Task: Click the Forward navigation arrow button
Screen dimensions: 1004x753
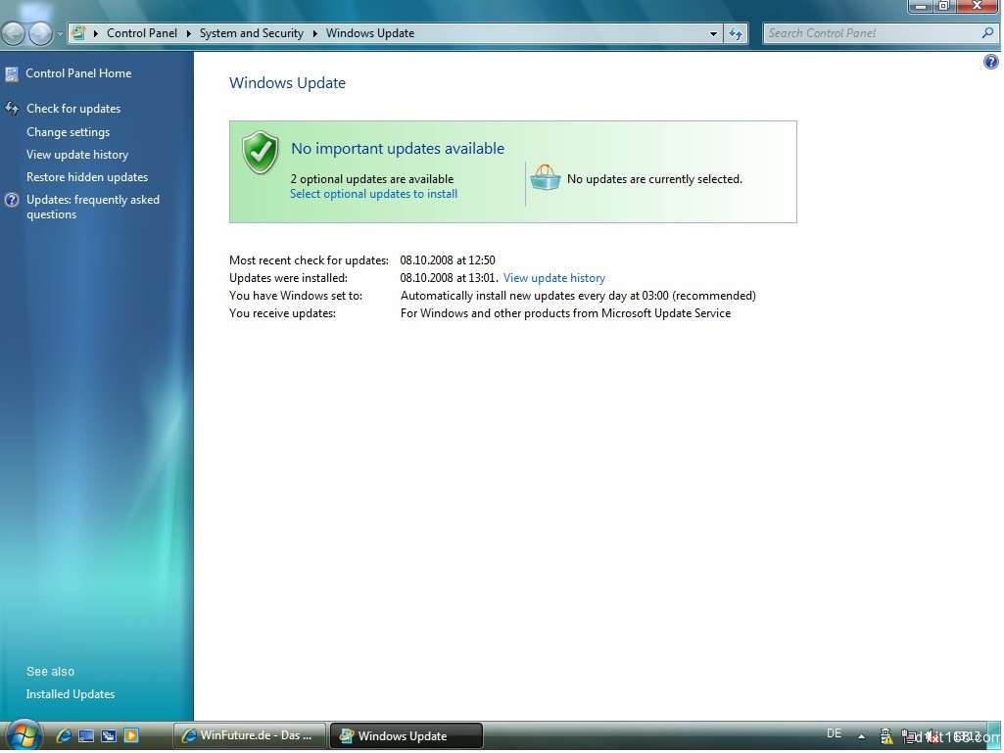Action: tap(40, 33)
